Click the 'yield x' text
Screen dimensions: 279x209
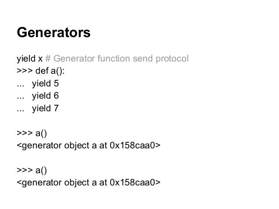coord(30,58)
